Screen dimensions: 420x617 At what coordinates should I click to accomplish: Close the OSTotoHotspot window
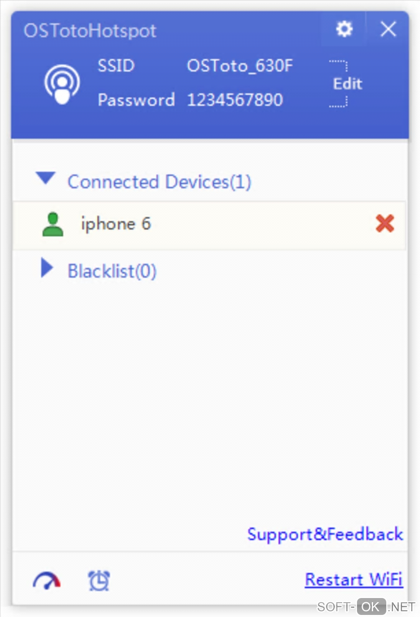click(388, 29)
